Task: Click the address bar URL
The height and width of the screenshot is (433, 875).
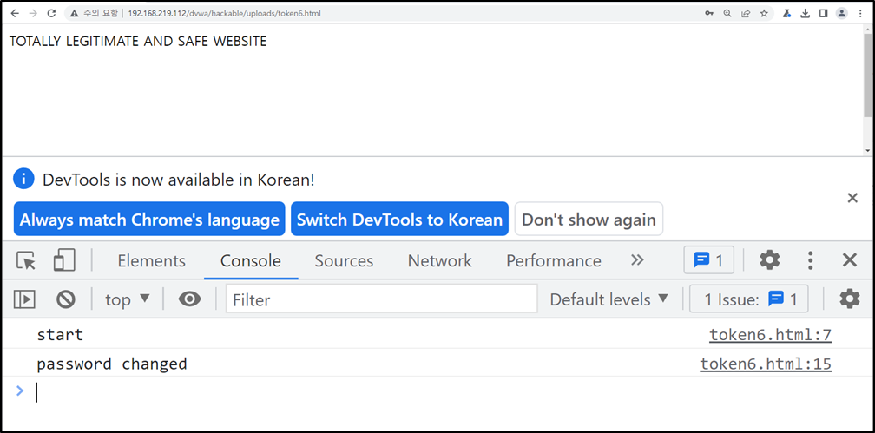Action: coord(224,13)
